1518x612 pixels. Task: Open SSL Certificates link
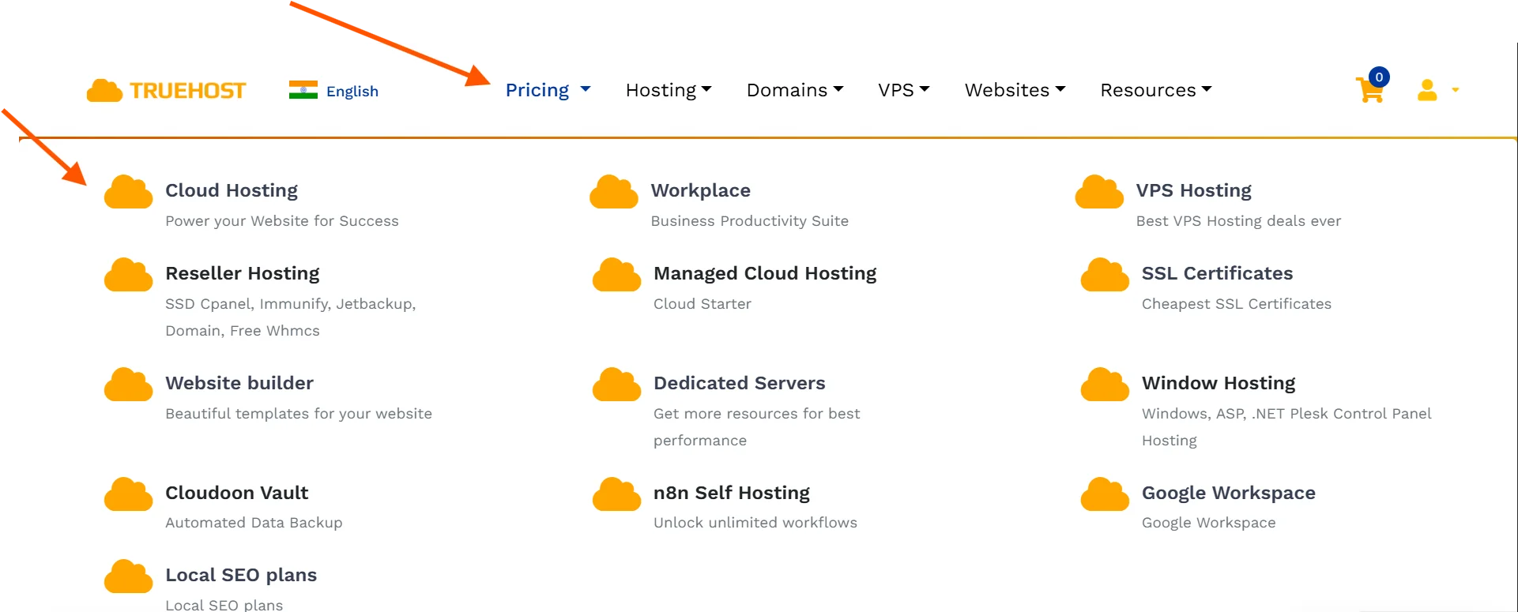1218,273
